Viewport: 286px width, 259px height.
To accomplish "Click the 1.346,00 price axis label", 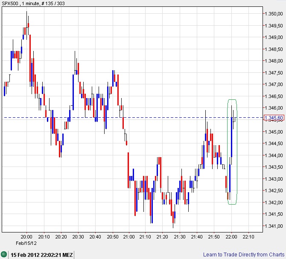I will (274, 108).
